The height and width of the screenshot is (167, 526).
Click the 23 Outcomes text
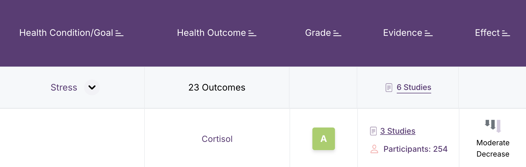(217, 87)
